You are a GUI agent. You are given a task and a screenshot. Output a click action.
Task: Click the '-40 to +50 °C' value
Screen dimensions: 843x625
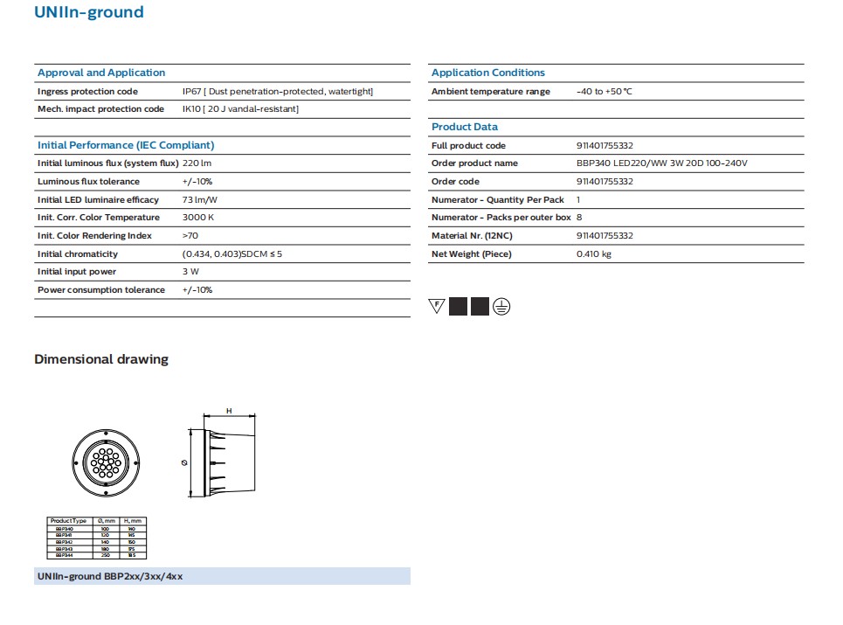[x=605, y=92]
